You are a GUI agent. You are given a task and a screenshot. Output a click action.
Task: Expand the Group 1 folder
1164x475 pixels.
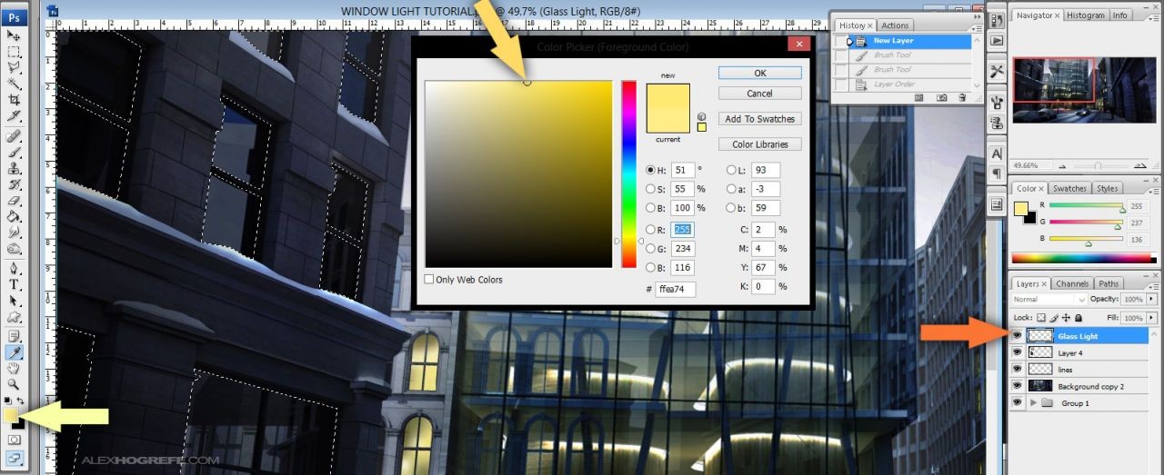coord(1033,403)
